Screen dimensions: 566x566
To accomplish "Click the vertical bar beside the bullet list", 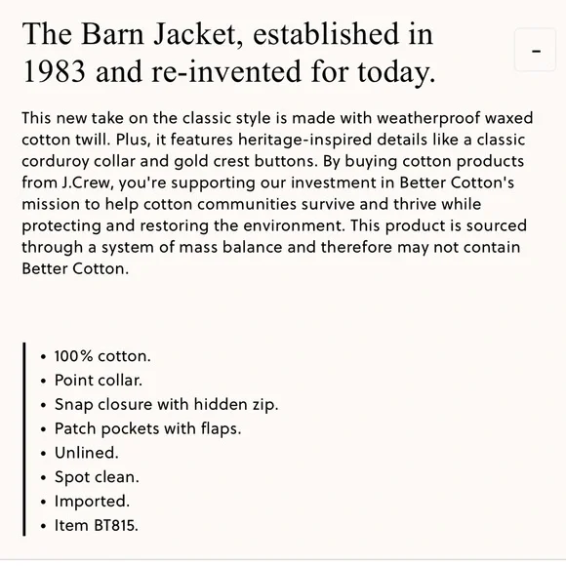I will click(x=24, y=439).
